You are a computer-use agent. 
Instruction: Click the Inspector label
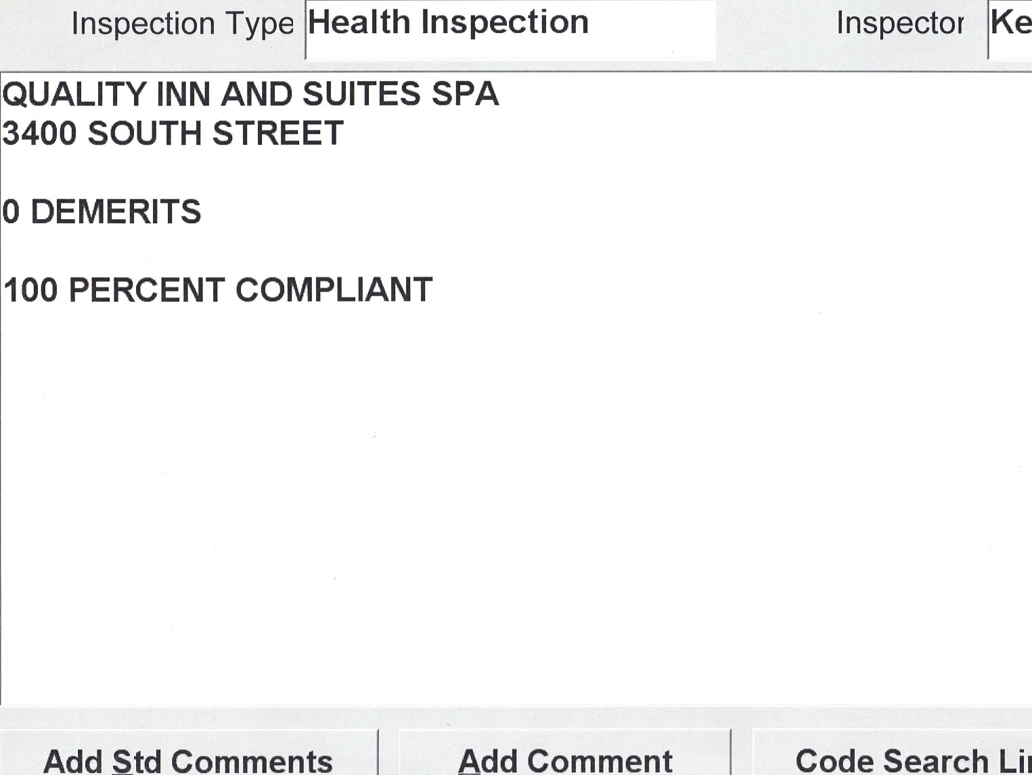tap(899, 24)
